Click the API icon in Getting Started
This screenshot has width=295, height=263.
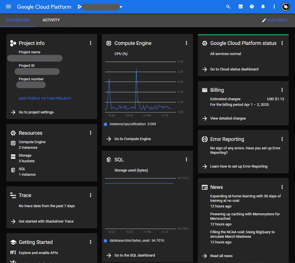click(x=13, y=253)
